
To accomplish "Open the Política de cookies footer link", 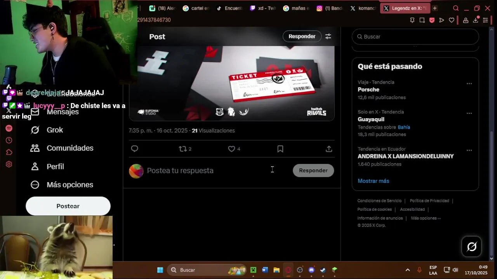I will point(374,209).
